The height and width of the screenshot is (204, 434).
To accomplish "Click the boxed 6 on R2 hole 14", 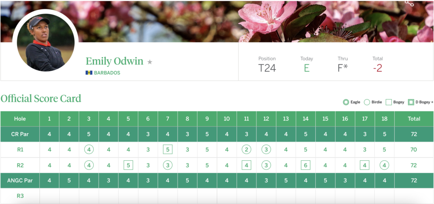I will (305, 165).
